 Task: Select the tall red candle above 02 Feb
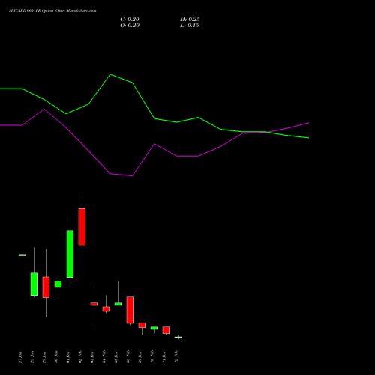[x=82, y=226]
